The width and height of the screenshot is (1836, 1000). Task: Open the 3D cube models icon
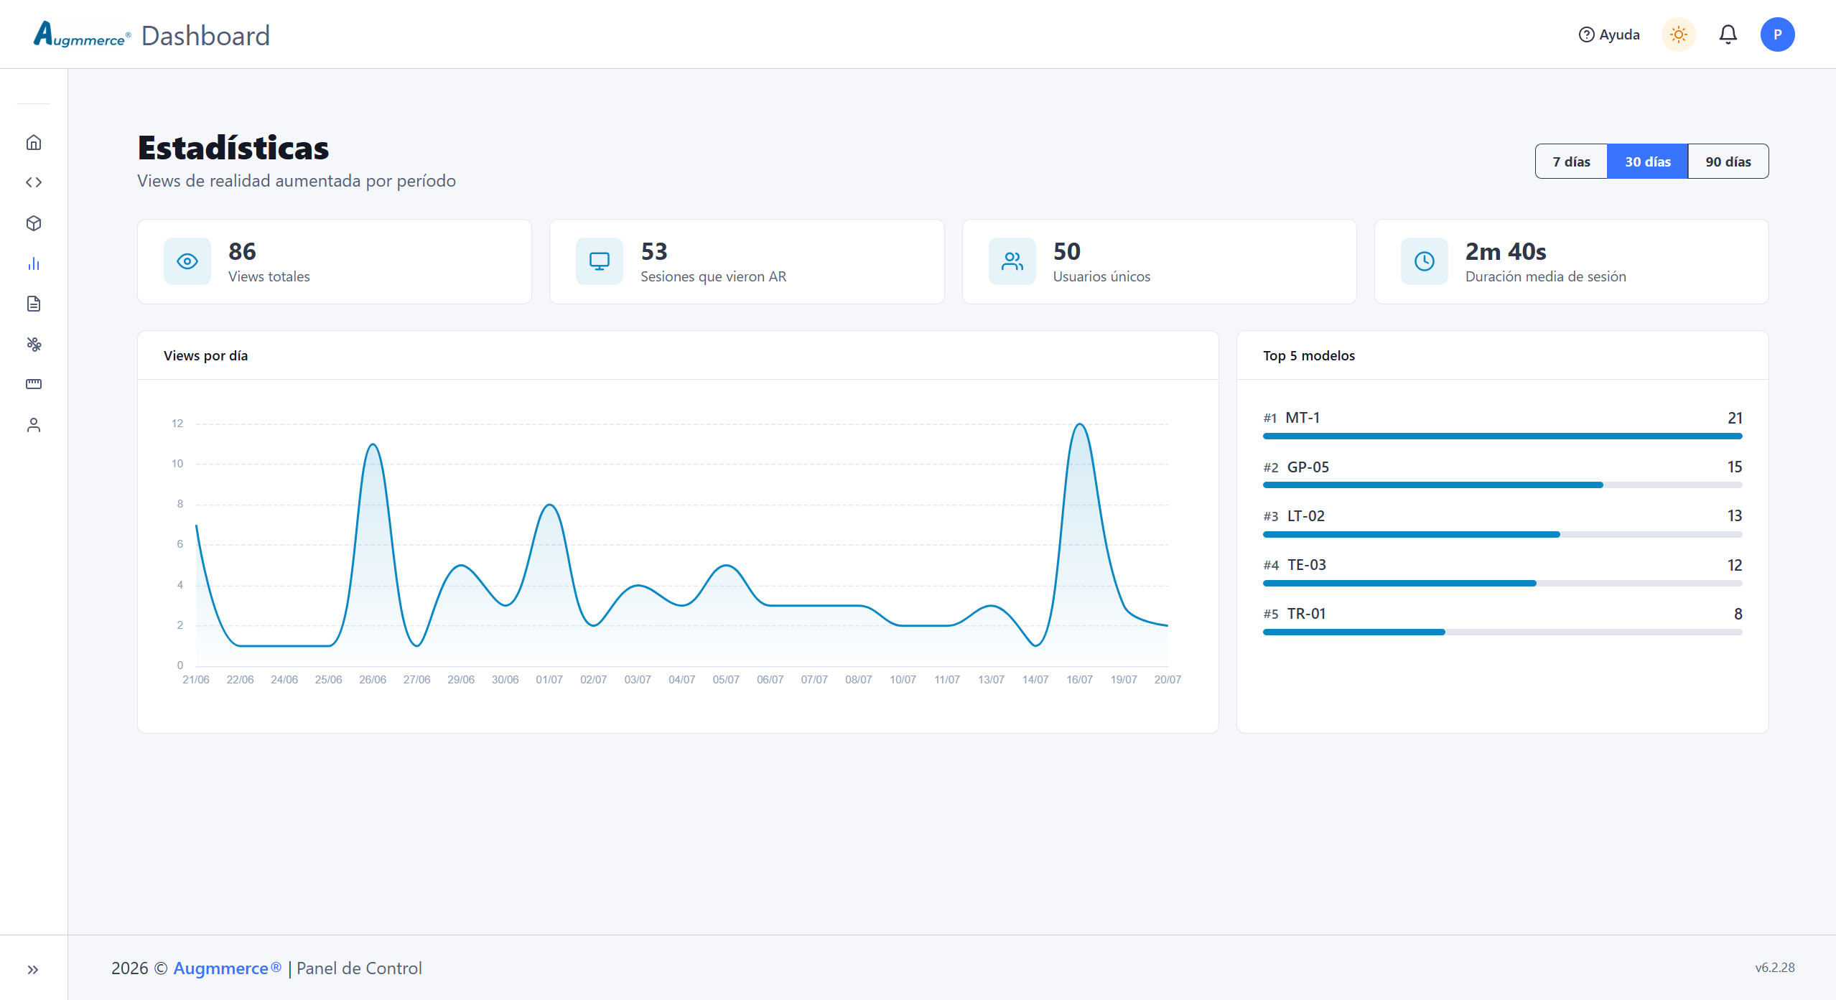pyautogui.click(x=34, y=223)
